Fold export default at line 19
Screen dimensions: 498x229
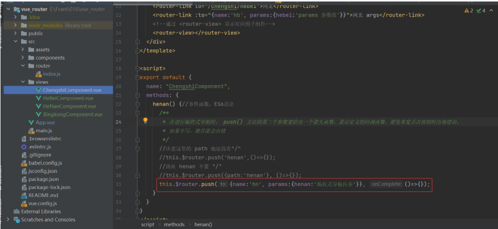pyautogui.click(x=137, y=77)
